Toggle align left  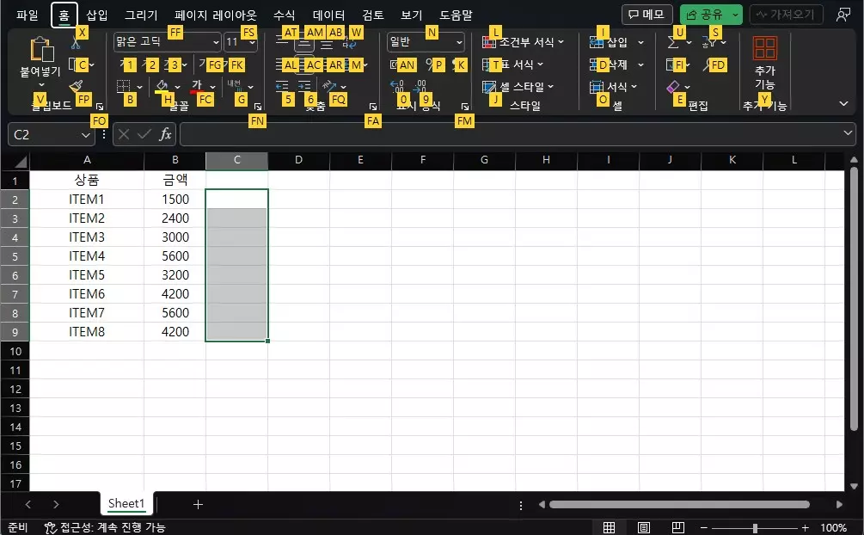(282, 65)
